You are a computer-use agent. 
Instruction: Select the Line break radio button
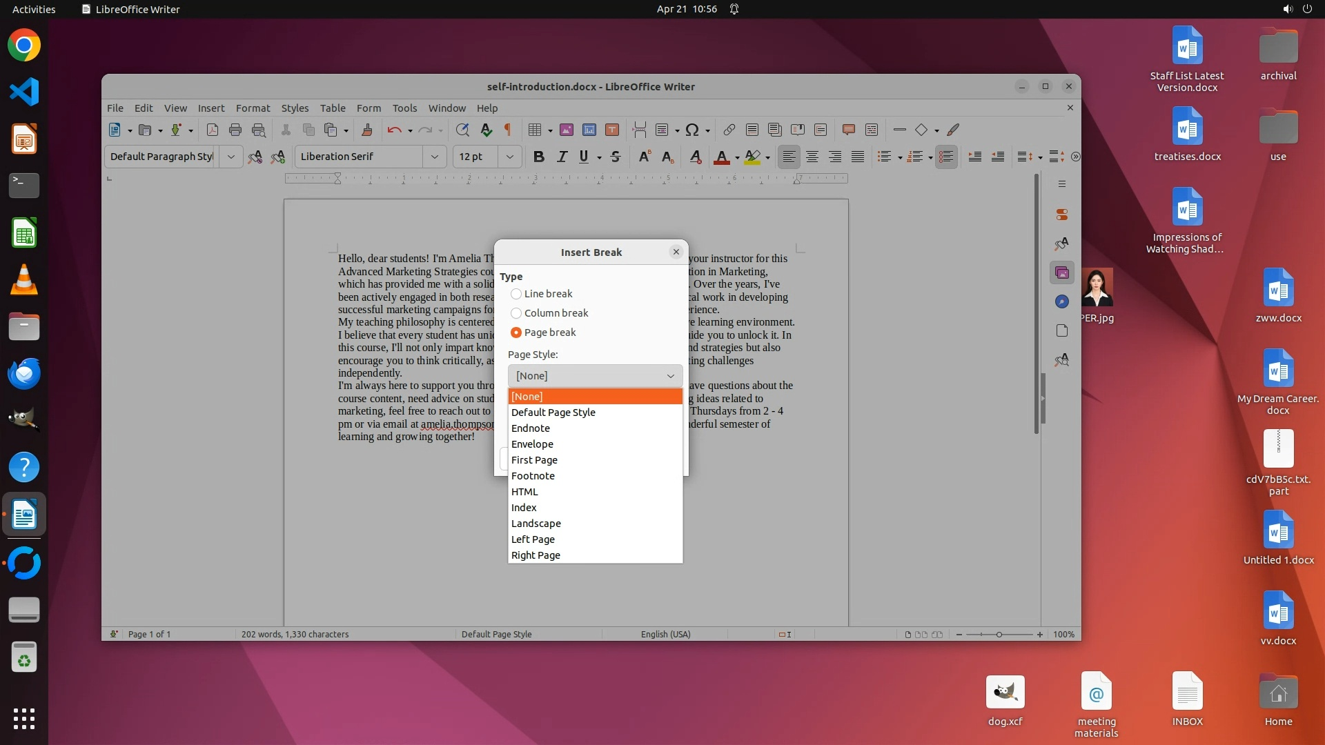click(x=516, y=294)
